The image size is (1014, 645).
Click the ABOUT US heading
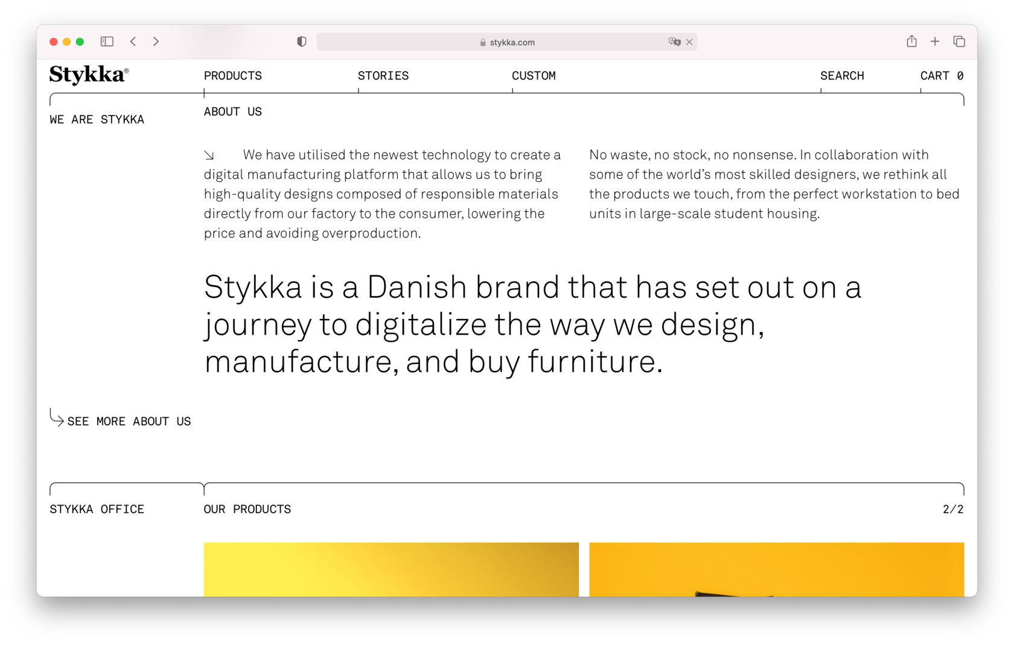tap(232, 112)
